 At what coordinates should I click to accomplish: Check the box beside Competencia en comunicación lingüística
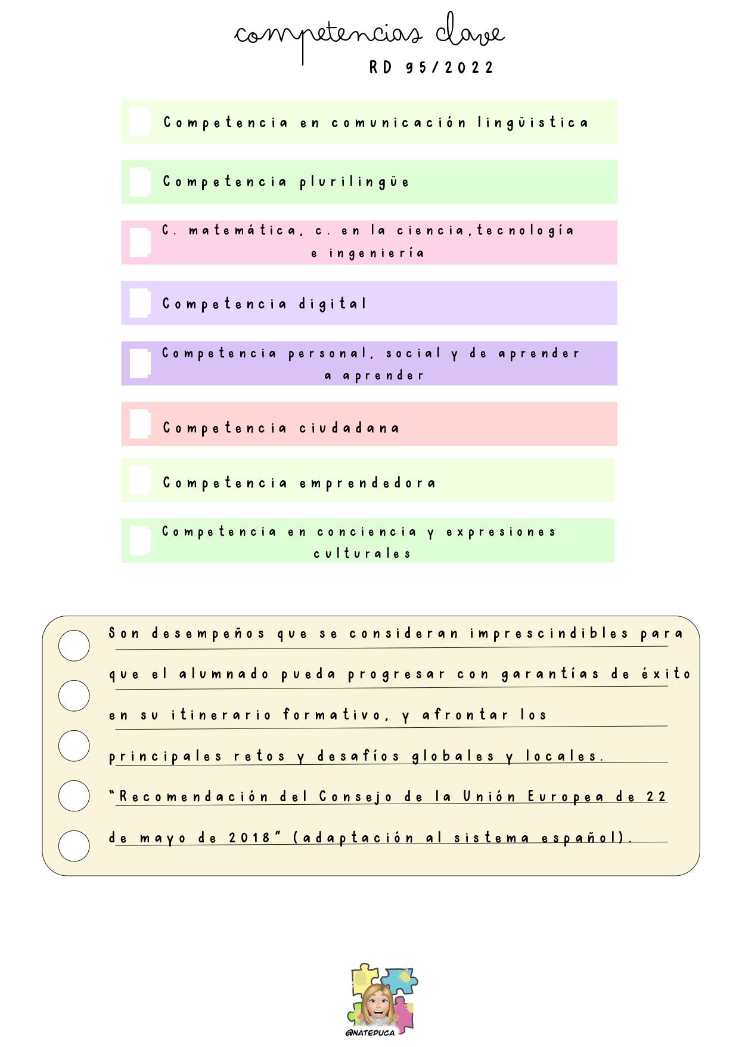click(140, 122)
